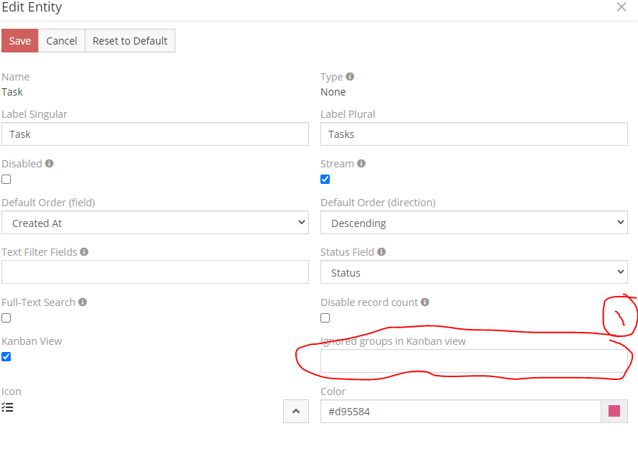This screenshot has height=454, width=638.
Task: Click the info icon beside Disabled
Action: (x=50, y=164)
